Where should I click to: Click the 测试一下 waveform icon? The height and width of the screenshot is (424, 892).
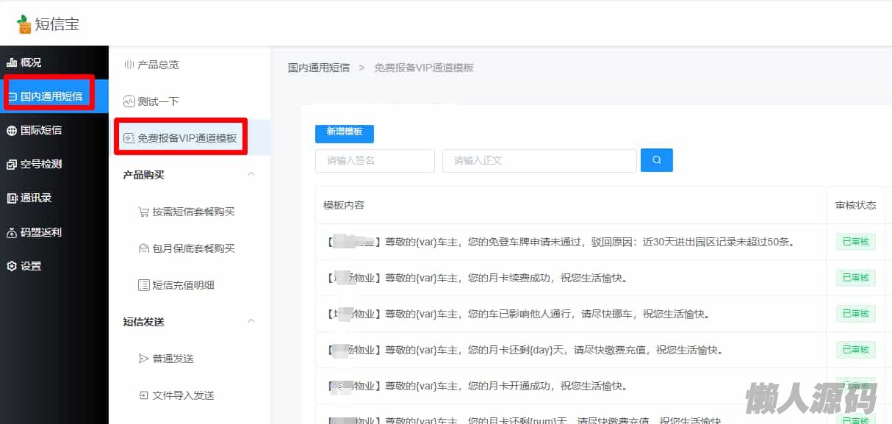129,101
